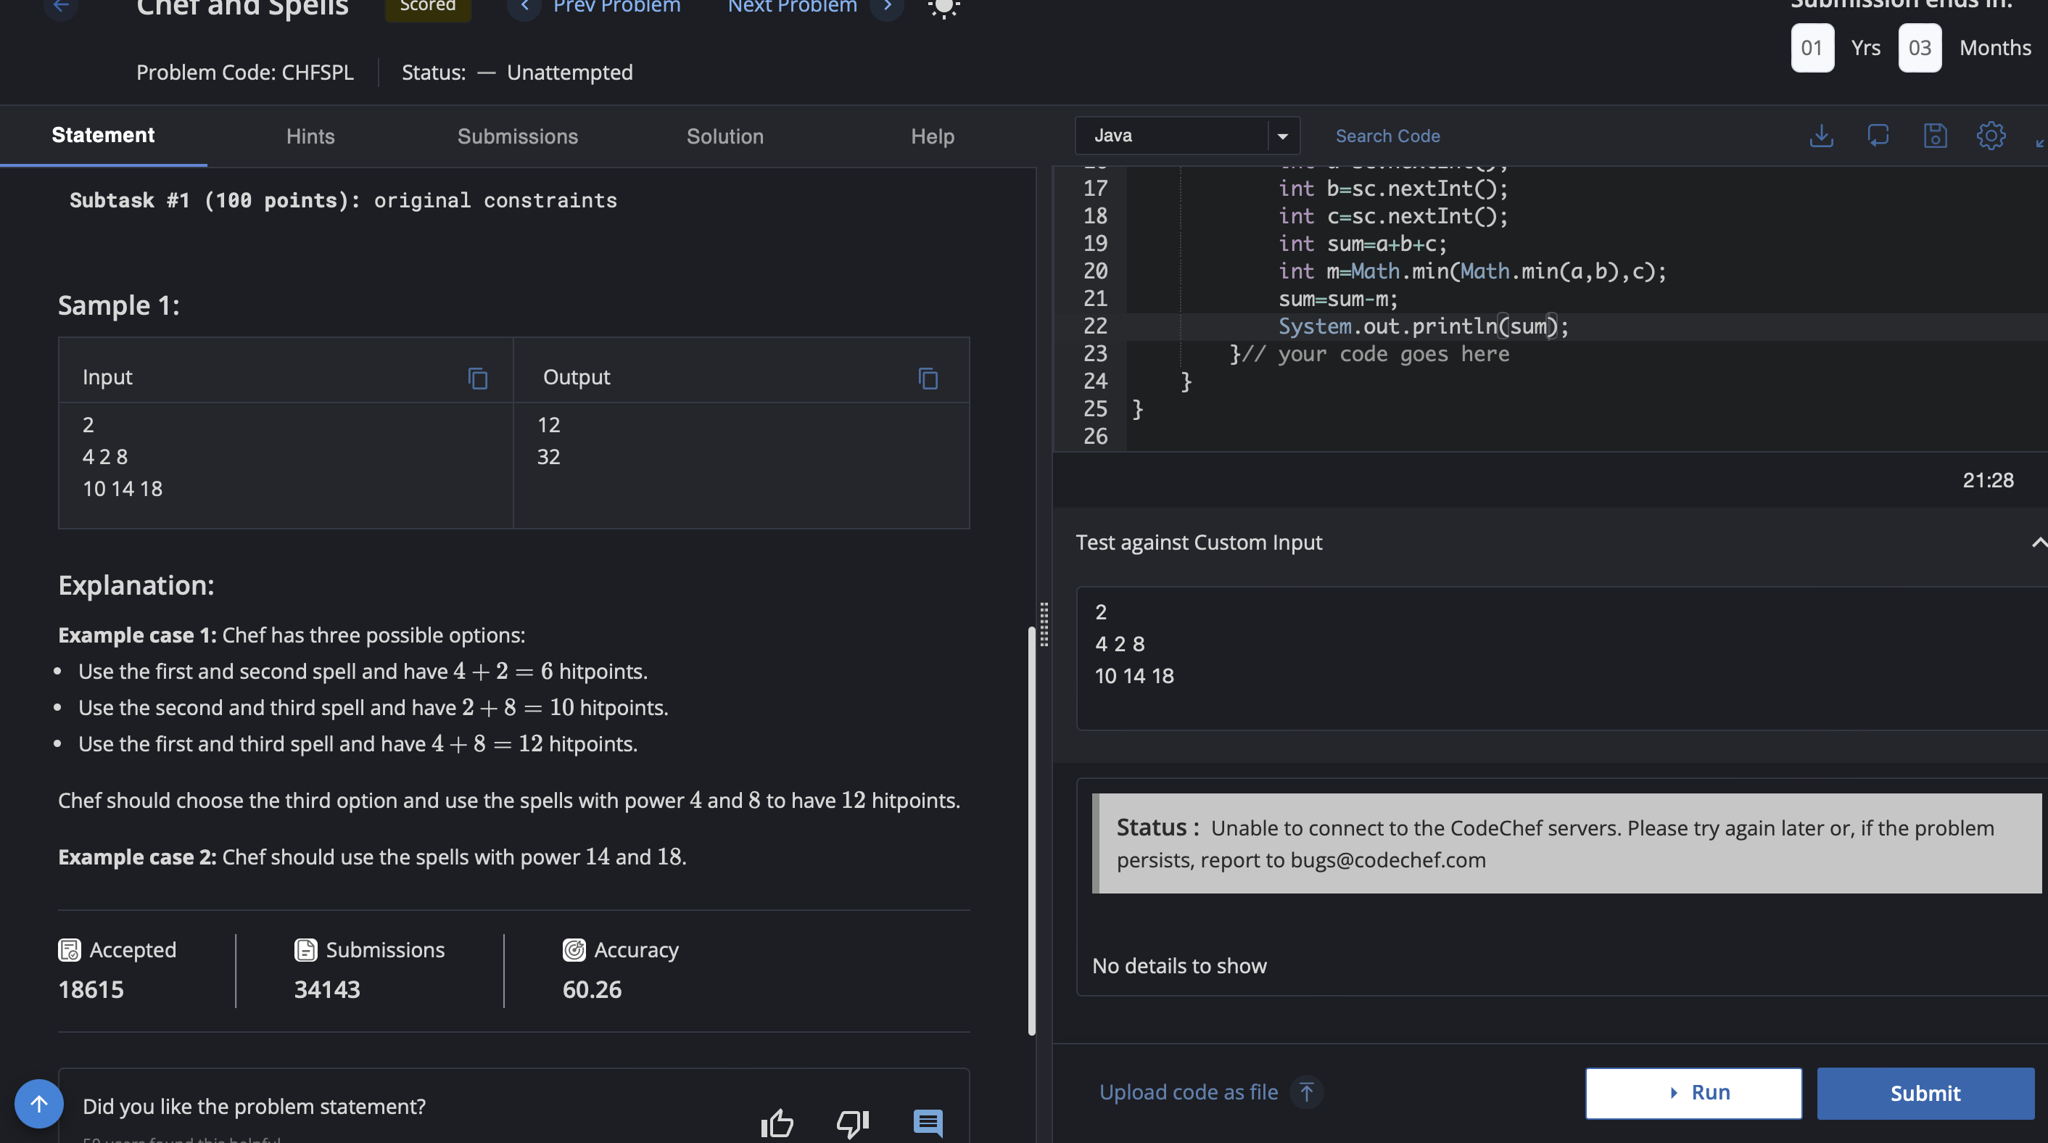
Task: Click the Submit button
Action: [x=1925, y=1093]
